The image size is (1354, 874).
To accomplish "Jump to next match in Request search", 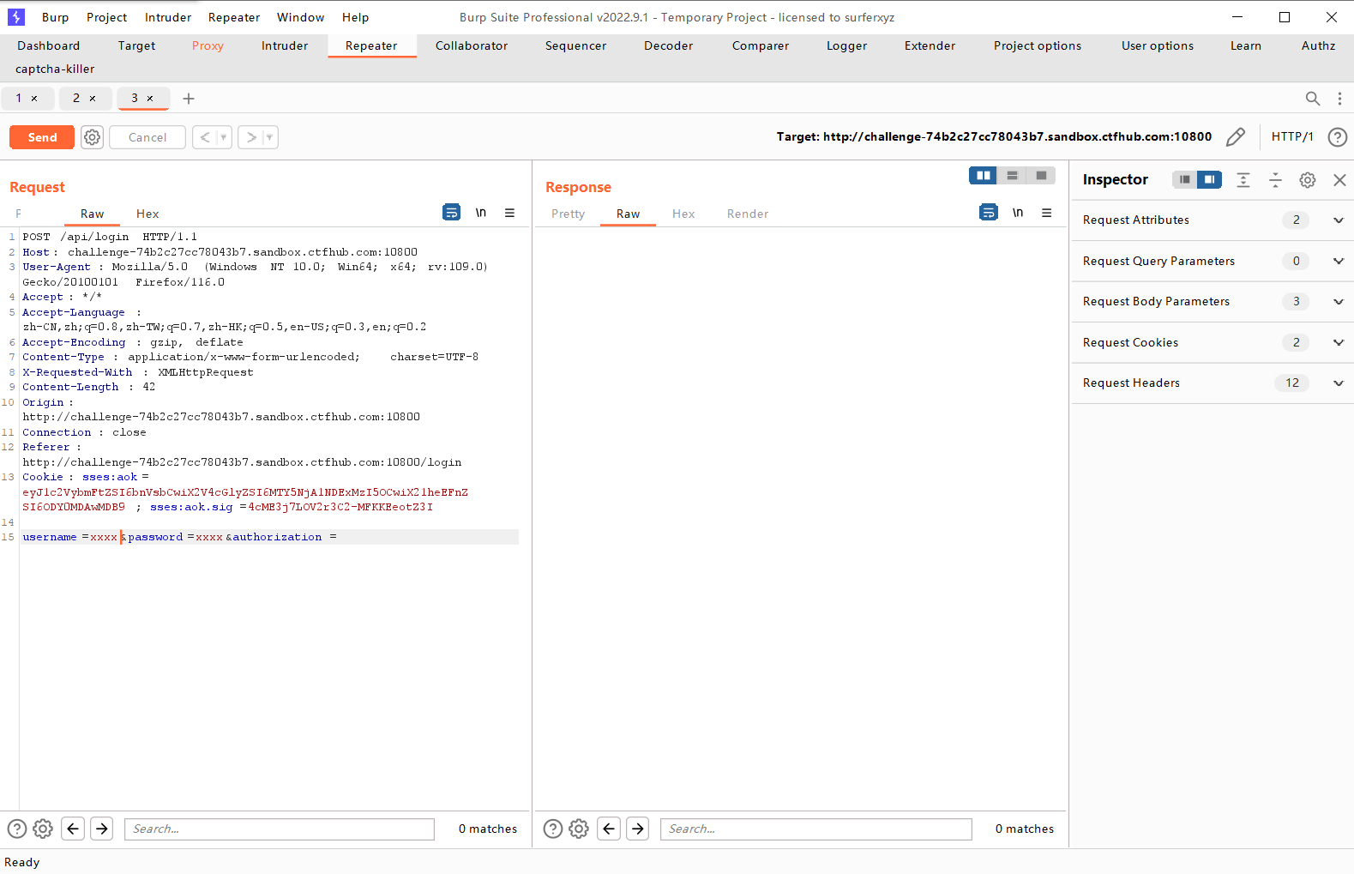I will (102, 829).
